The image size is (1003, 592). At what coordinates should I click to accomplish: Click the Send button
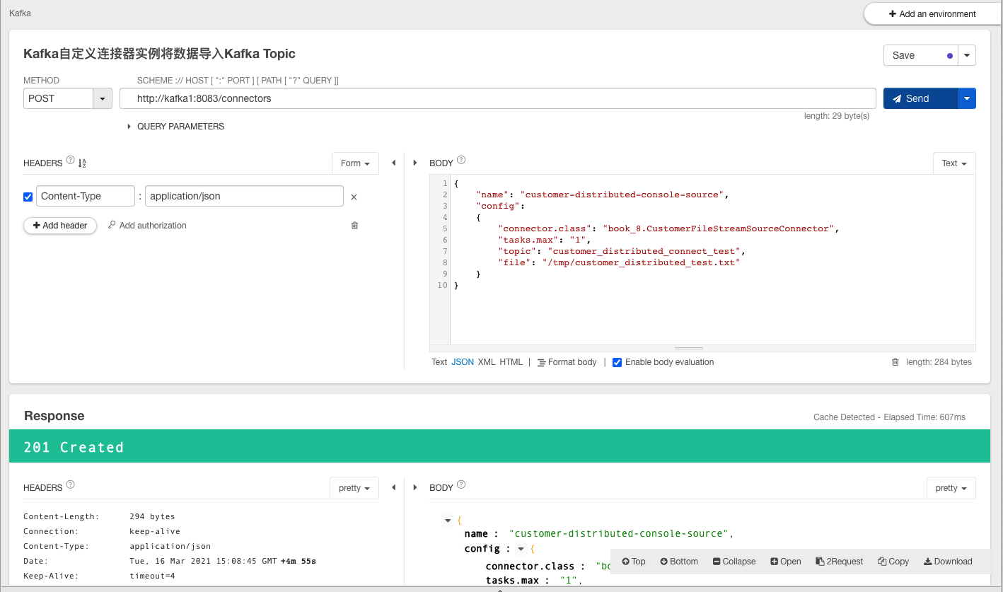[920, 98]
